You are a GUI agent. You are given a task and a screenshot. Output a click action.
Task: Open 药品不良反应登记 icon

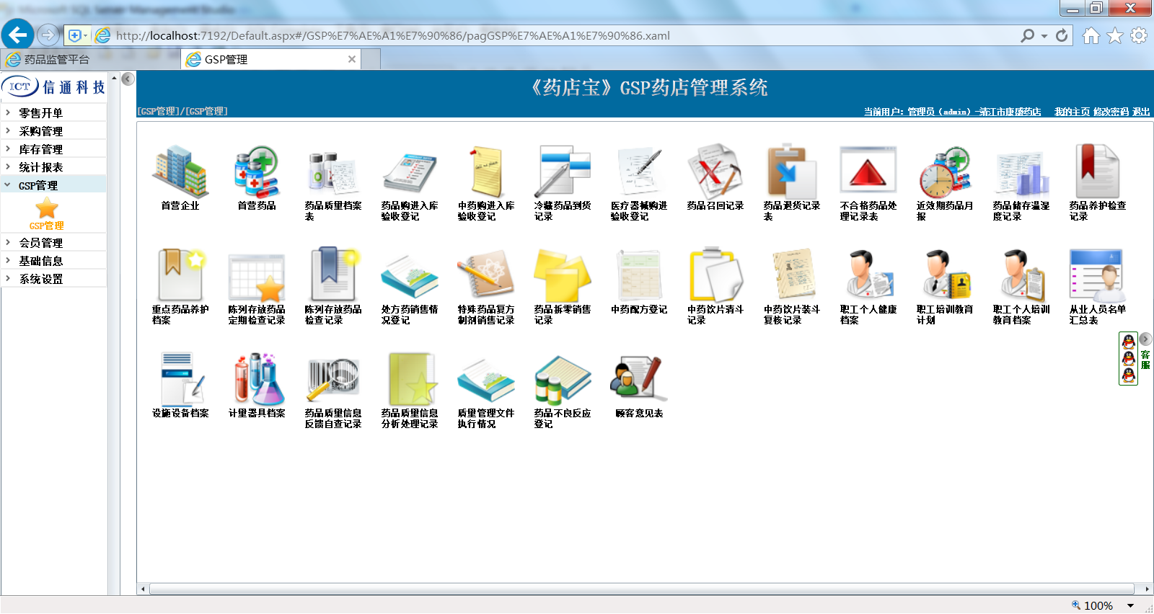tap(563, 379)
